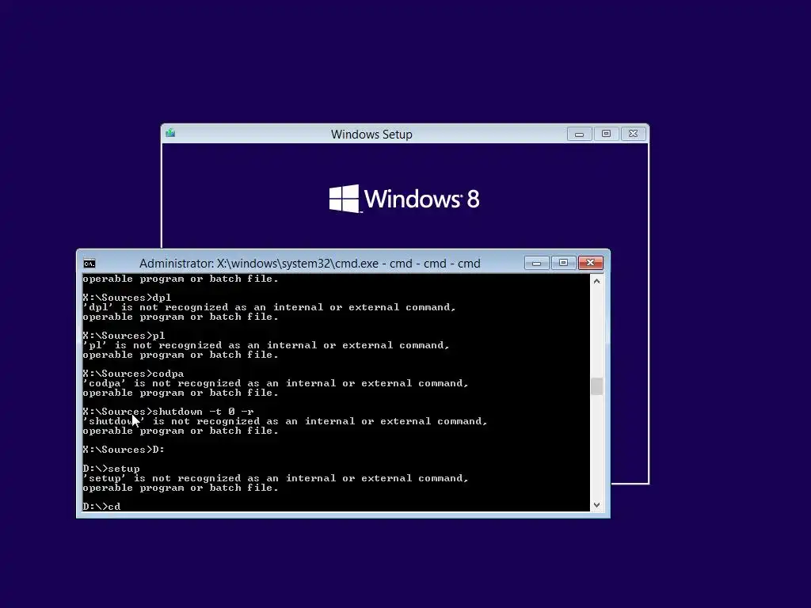Screen dimensions: 811x608
Task: Click the cmd vertical scrollbar thumb
Action: (x=597, y=386)
